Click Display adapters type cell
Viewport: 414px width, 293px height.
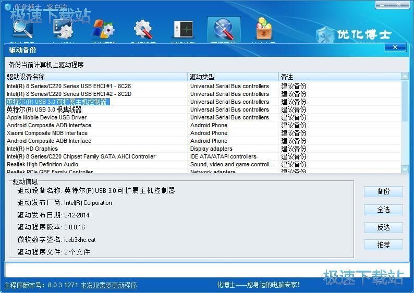click(211, 149)
